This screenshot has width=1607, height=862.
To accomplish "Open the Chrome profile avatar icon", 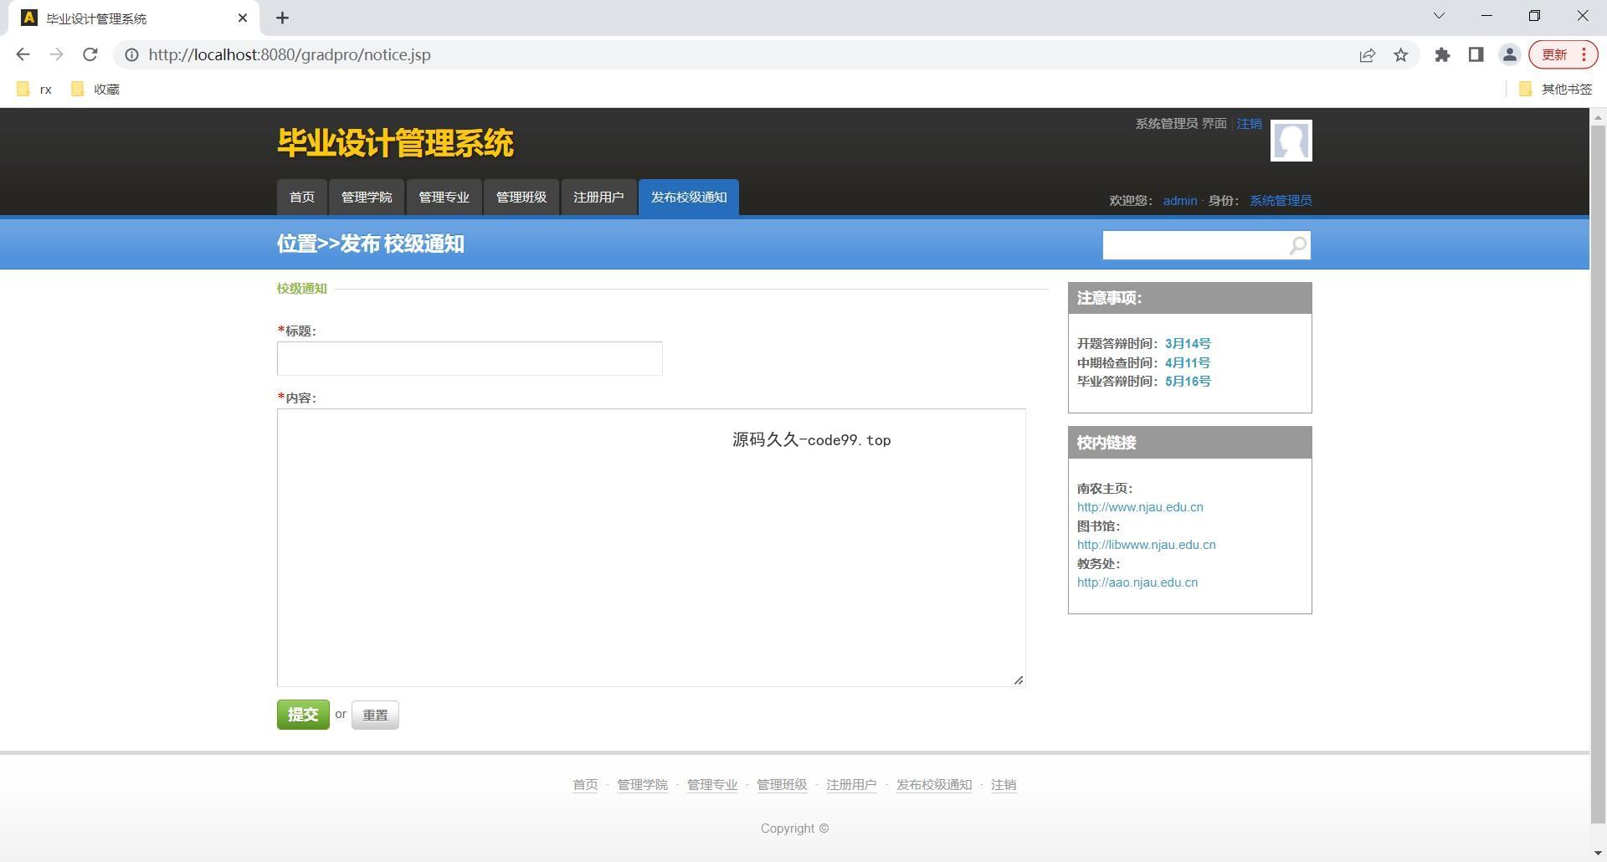I will pos(1509,55).
